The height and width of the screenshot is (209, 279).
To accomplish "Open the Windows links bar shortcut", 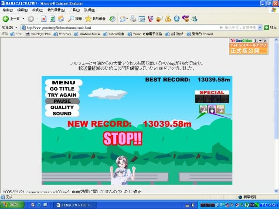I will (62, 34).
